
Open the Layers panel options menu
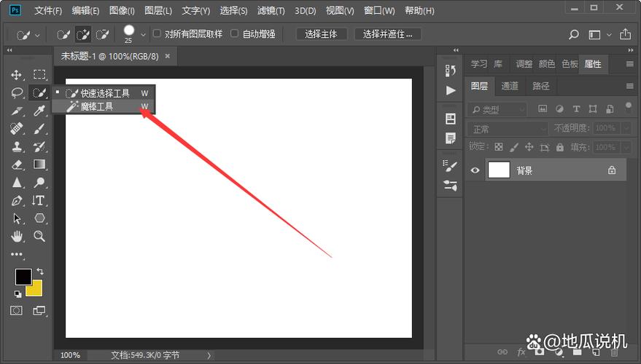[629, 86]
